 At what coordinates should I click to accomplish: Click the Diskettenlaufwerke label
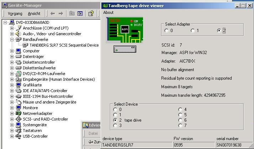point(39,68)
